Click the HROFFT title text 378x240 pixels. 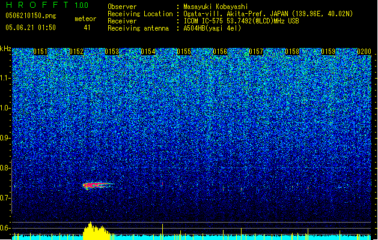(x=38, y=5)
